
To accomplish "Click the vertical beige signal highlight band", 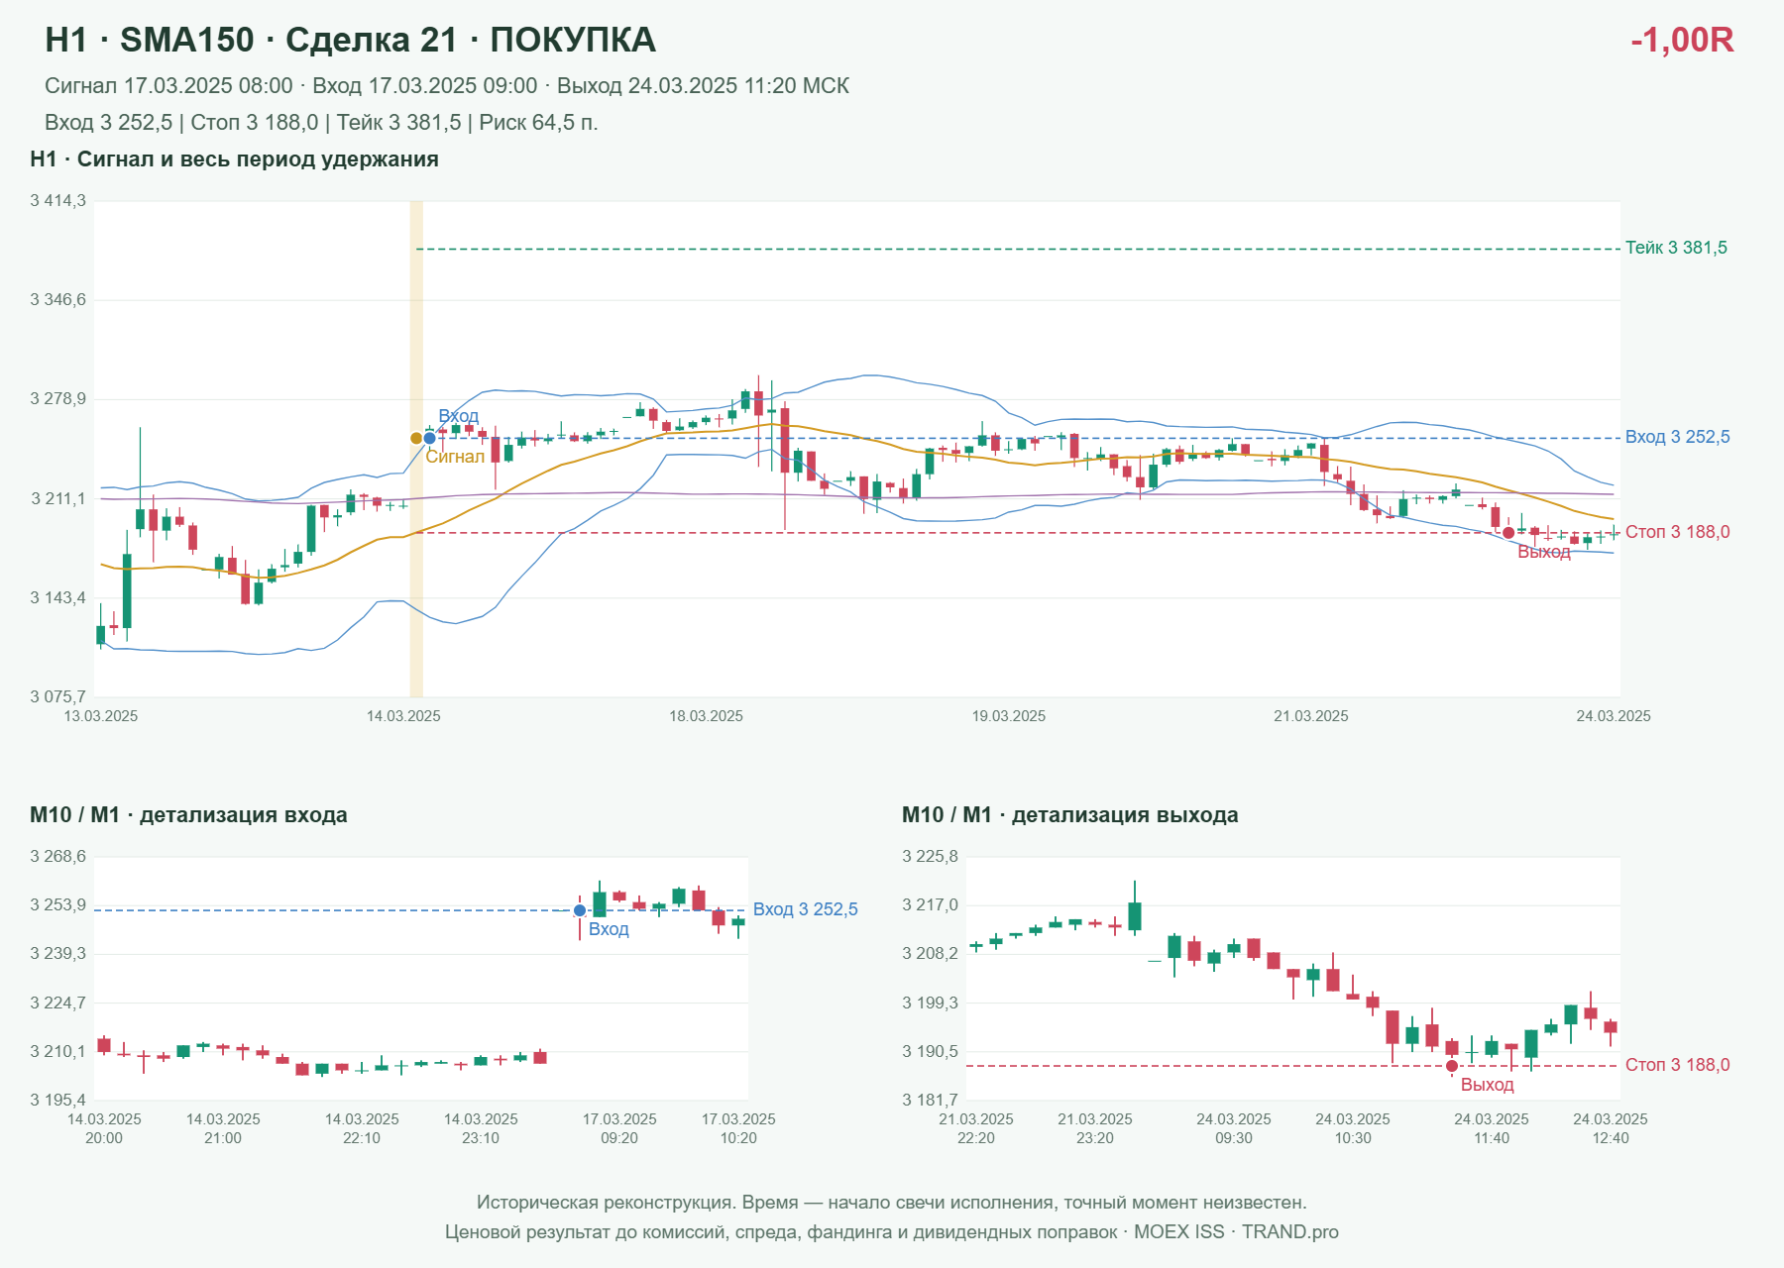I will click(x=416, y=449).
